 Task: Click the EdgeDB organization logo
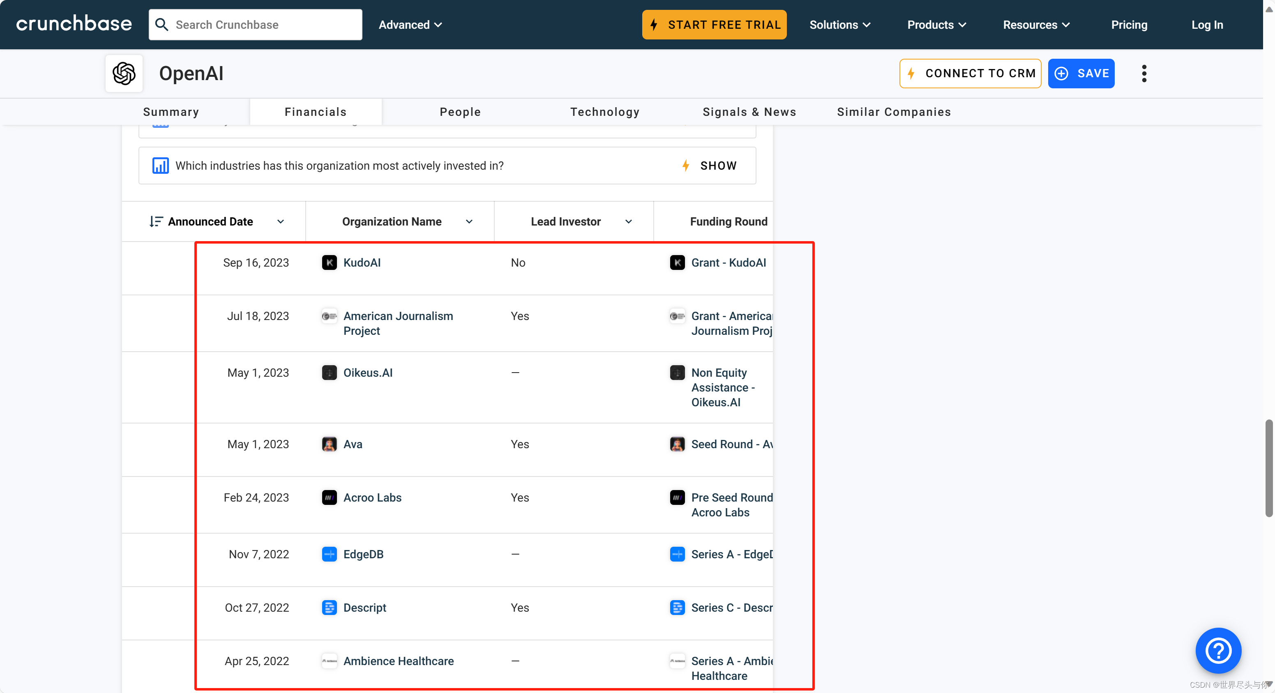click(329, 554)
